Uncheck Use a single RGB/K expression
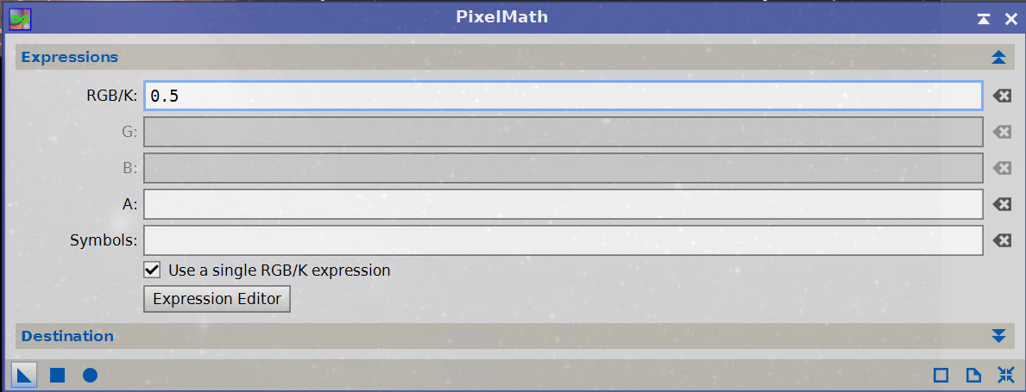Image resolution: width=1026 pixels, height=392 pixels. pyautogui.click(x=152, y=269)
